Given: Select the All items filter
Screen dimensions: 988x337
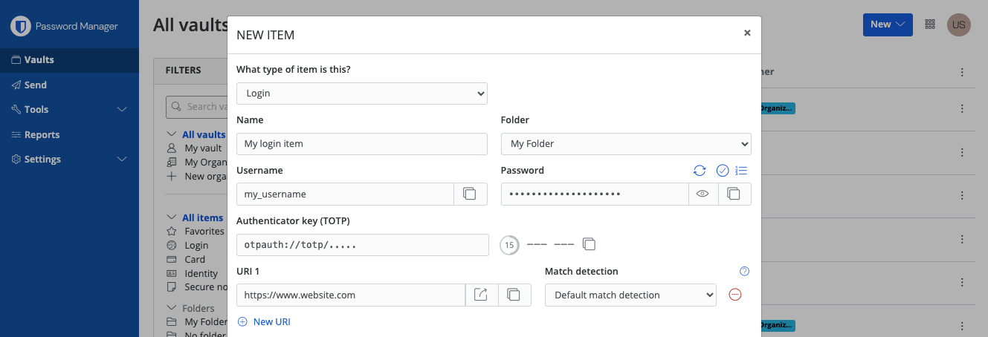Looking at the screenshot, I should [203, 217].
